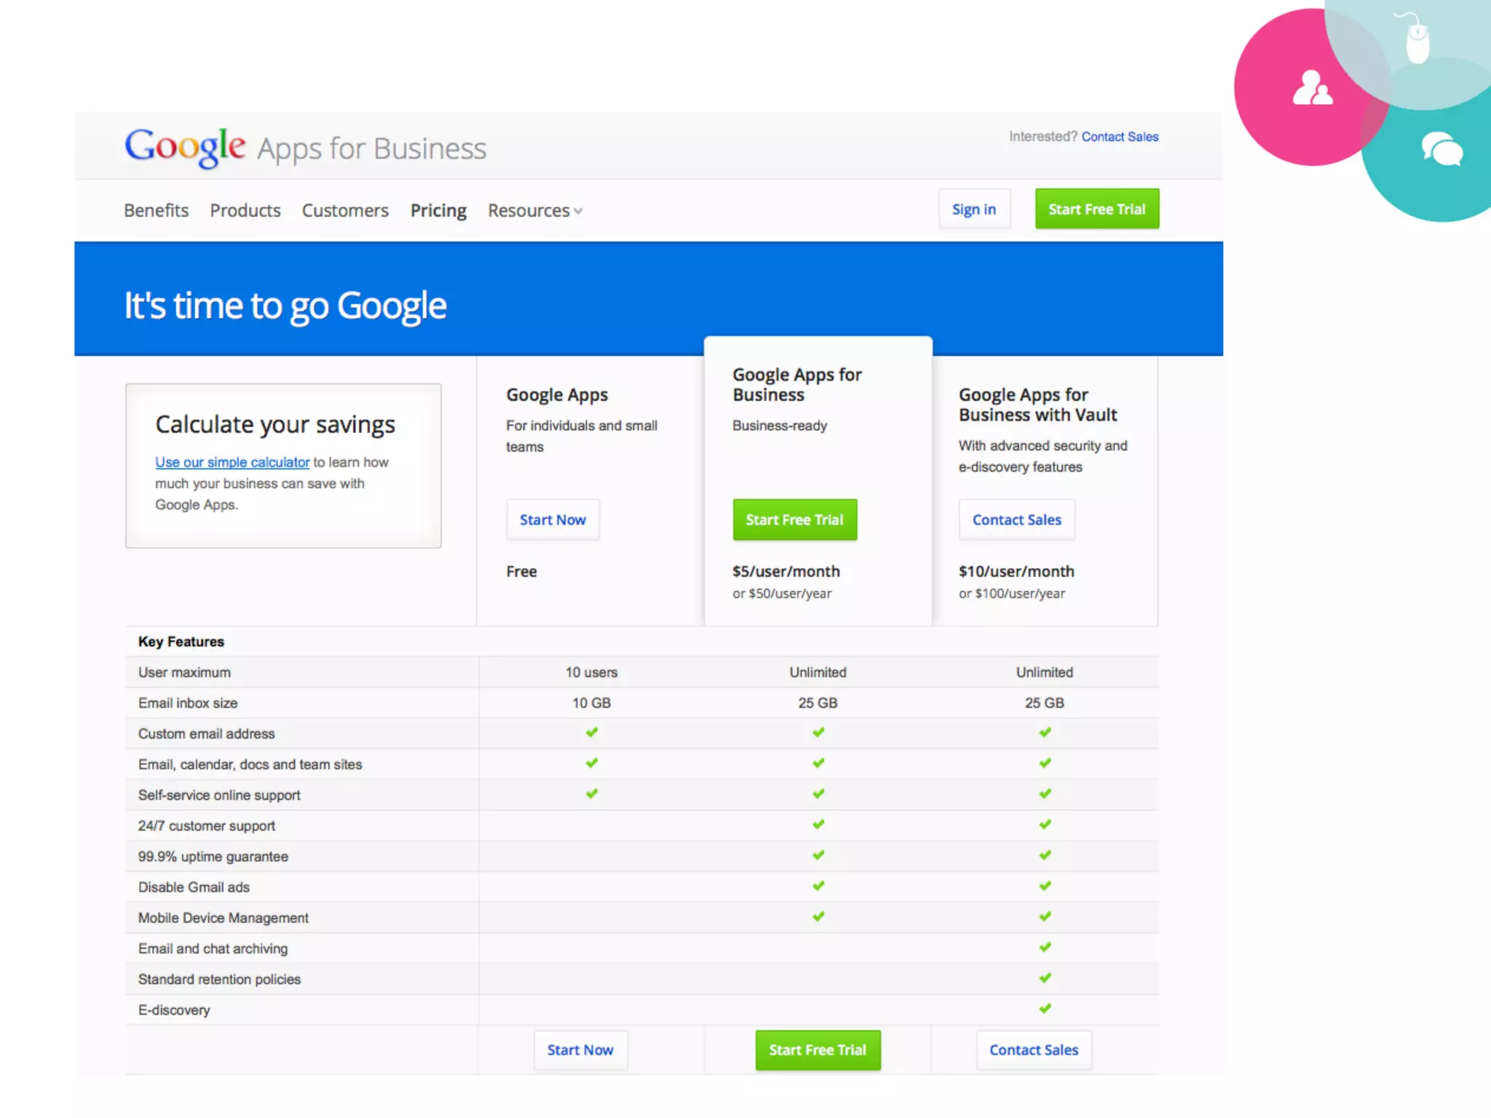The image size is (1491, 1118).
Task: Expand the Resources dropdown menu
Action: tap(529, 210)
